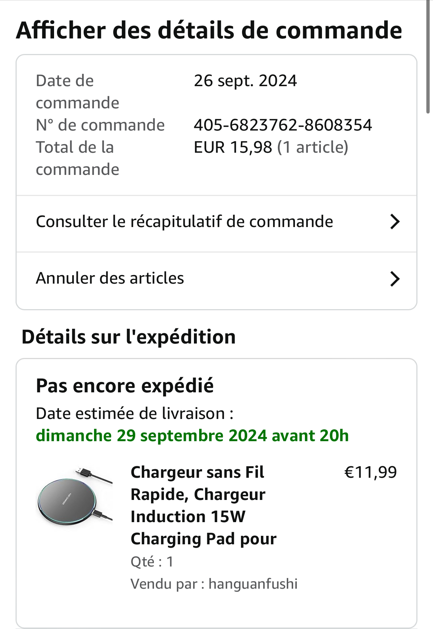Open Consulter le récapitulatif de commande
This screenshot has height=629, width=433.
point(184,222)
